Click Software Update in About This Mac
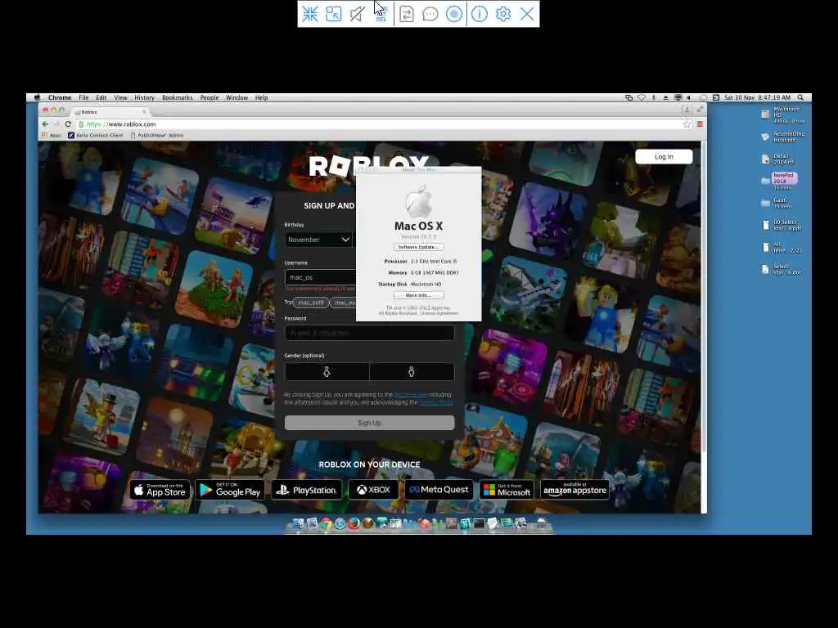This screenshot has width=838, height=628. [x=418, y=247]
